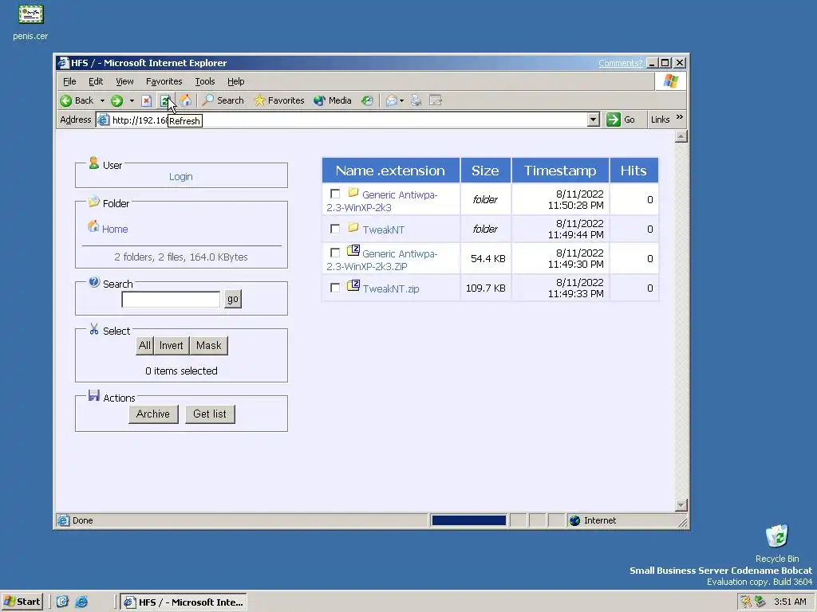Click the folder icon beside TweakNT

point(353,228)
